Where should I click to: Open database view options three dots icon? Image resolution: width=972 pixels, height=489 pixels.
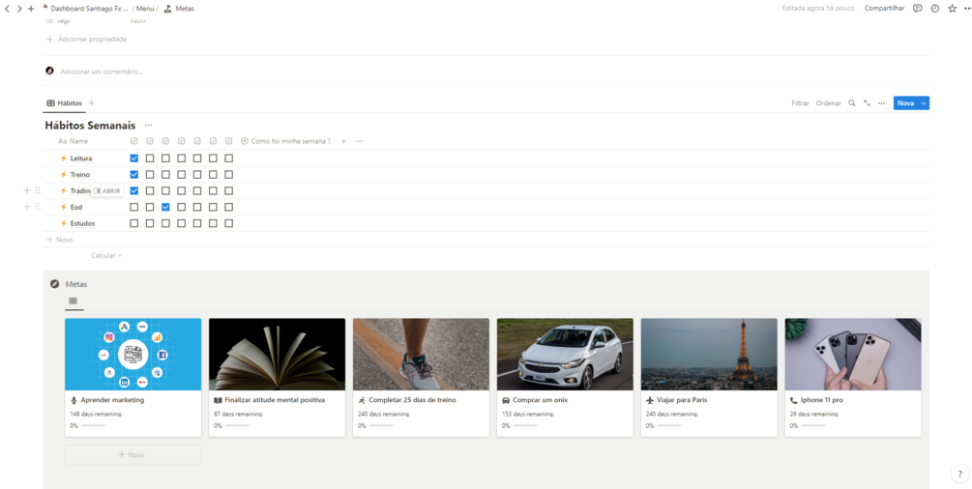click(x=881, y=102)
